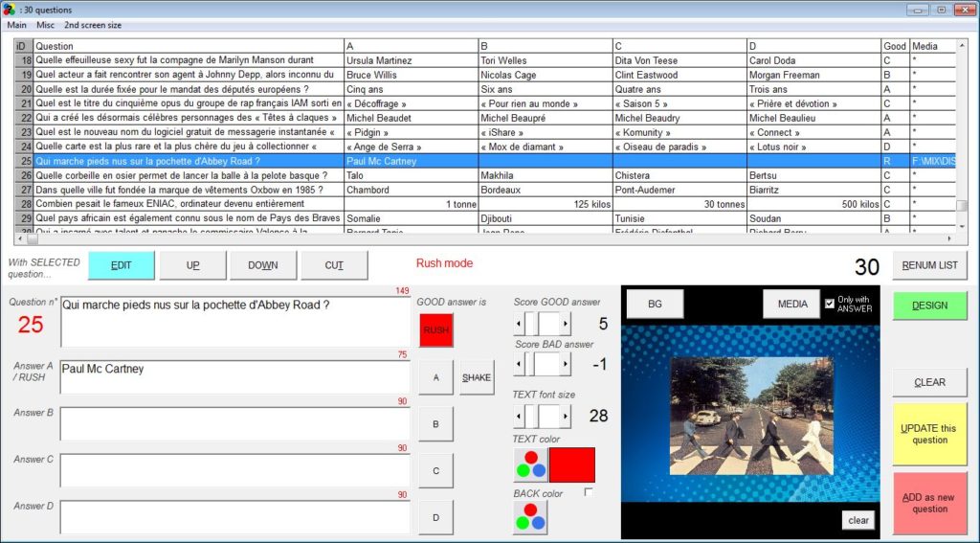Select RUSH as good answer

(435, 329)
